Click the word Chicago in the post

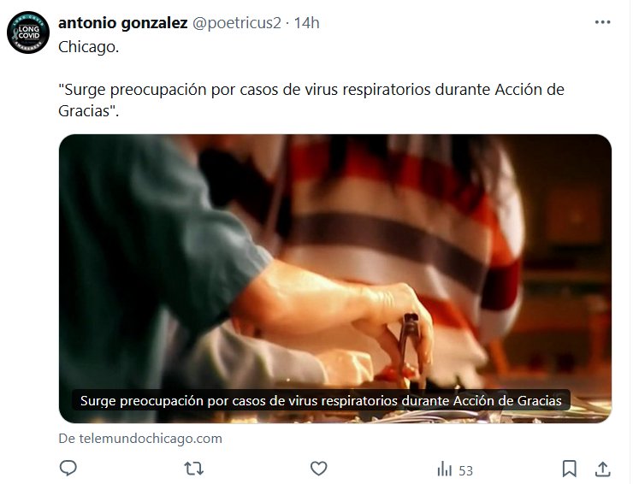pos(88,47)
